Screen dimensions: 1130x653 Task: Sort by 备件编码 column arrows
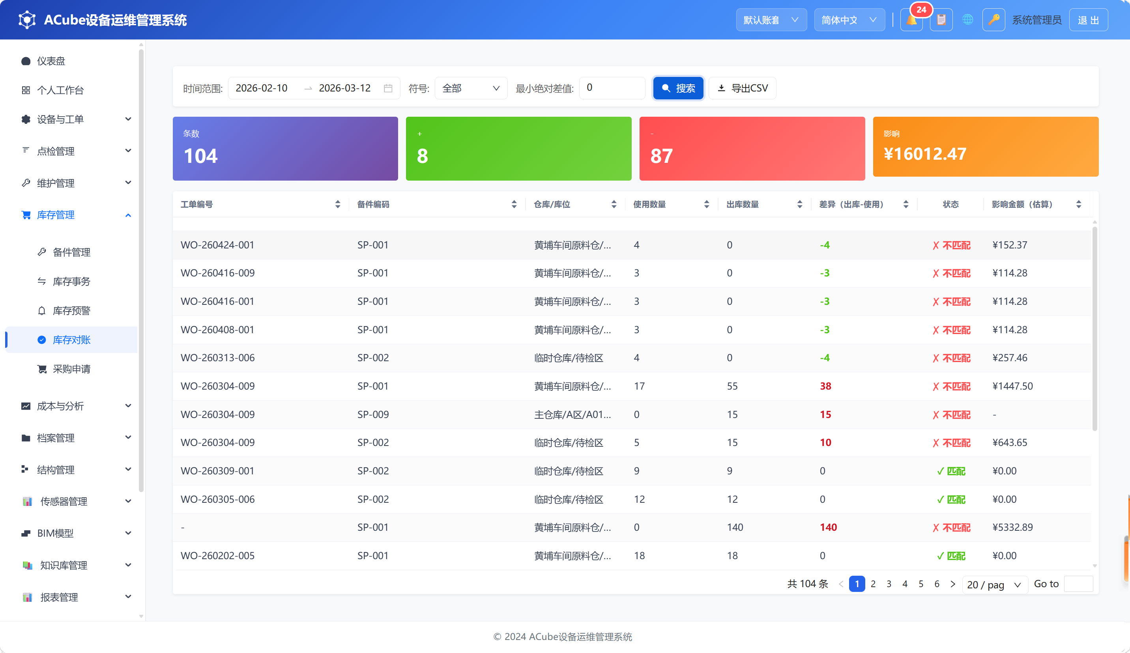[x=514, y=204]
